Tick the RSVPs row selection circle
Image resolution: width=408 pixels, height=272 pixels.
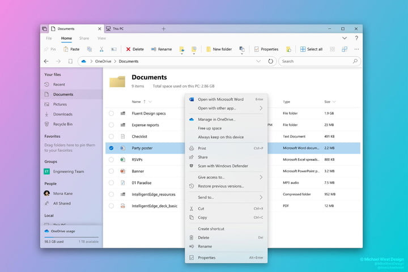click(111, 160)
